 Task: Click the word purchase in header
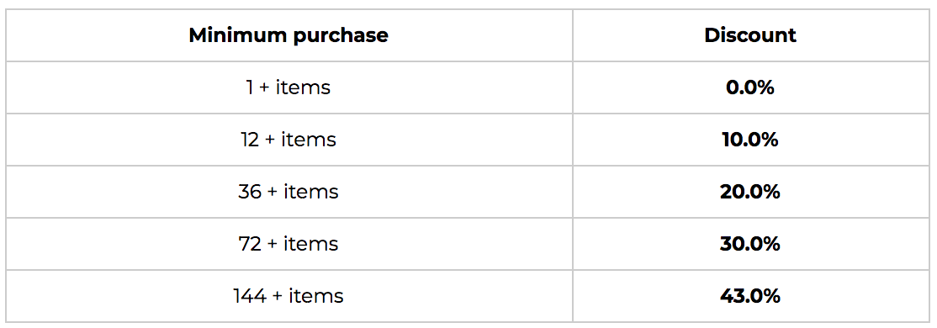point(341,36)
